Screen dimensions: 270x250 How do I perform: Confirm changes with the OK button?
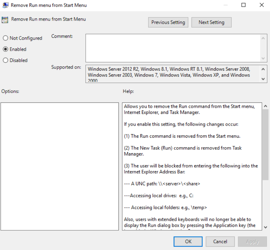[188, 241]
